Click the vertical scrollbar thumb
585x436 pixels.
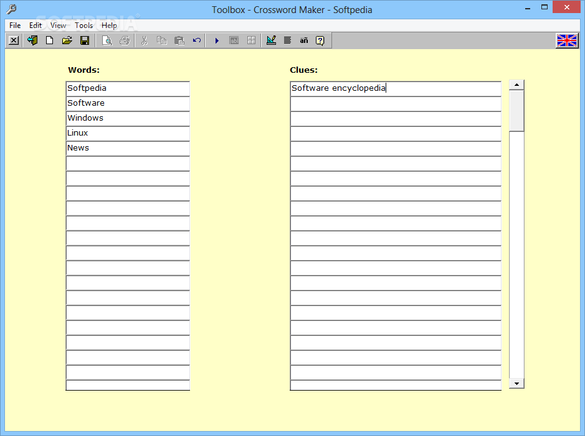coord(516,111)
